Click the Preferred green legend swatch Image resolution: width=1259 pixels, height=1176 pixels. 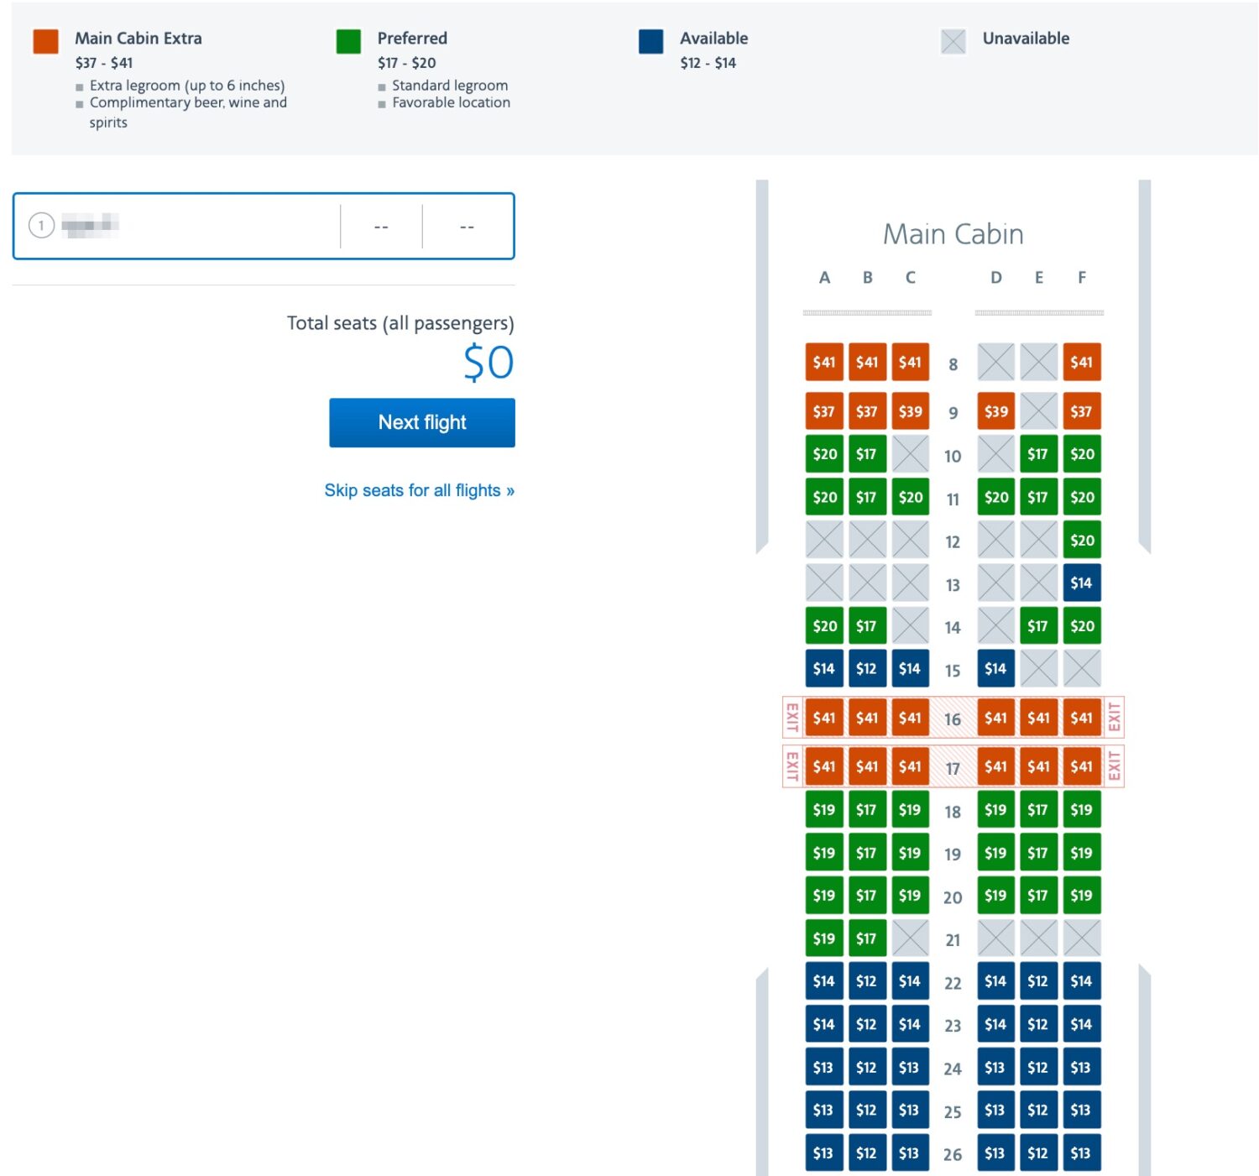point(350,39)
